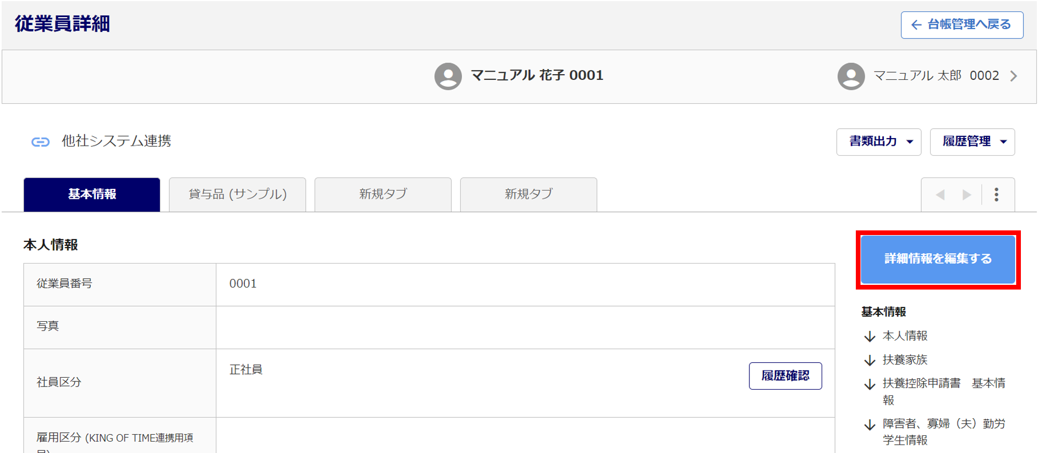Go to 扶養控除申請書 基本情報 section
1038x453 pixels.
921,383
